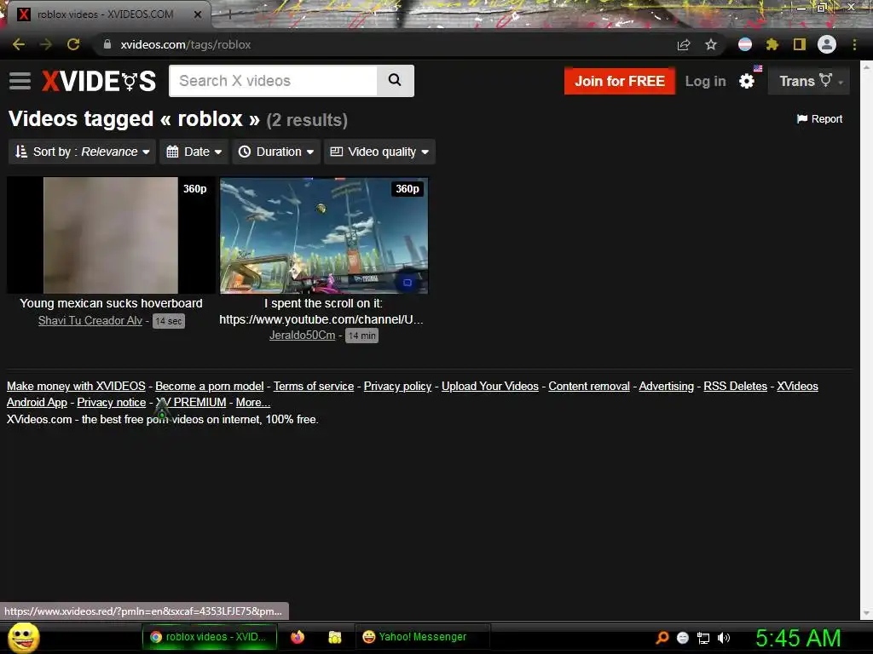Click the volume speaker tray icon

(x=724, y=638)
